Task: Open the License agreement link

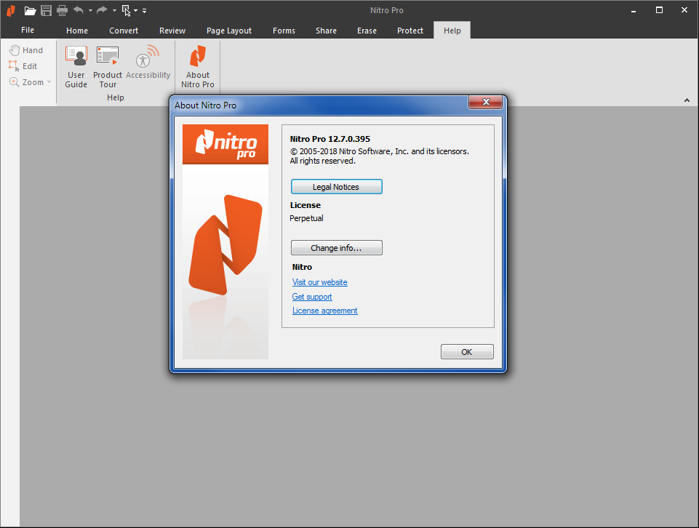Action: coord(325,311)
